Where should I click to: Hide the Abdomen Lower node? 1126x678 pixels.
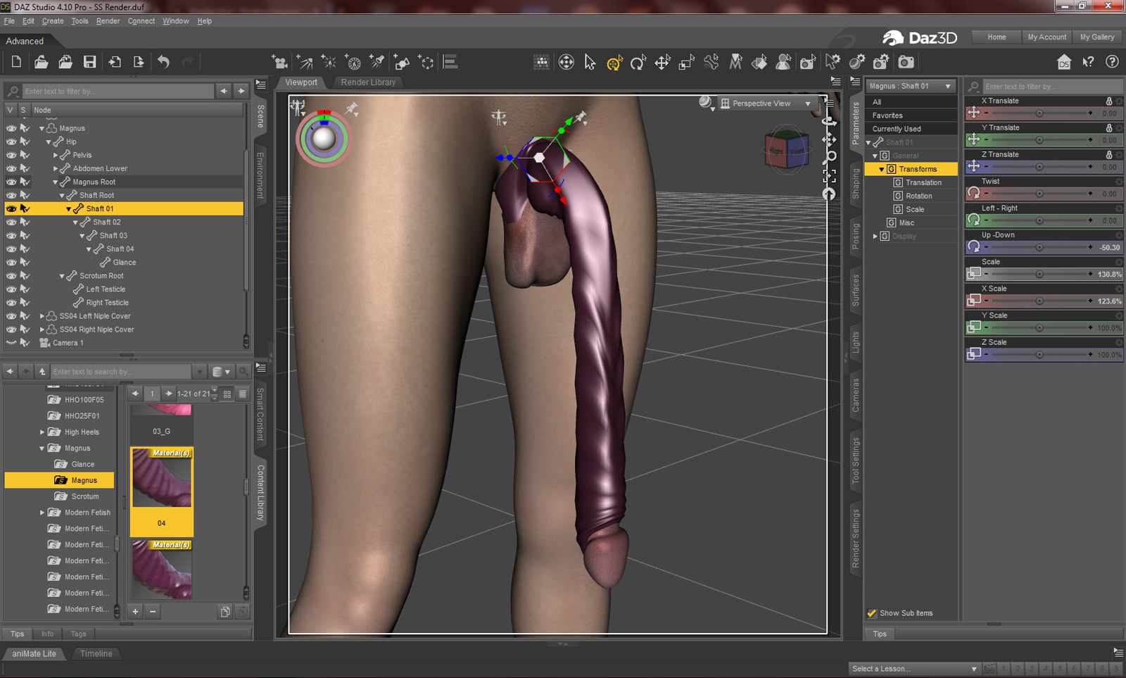coord(11,168)
